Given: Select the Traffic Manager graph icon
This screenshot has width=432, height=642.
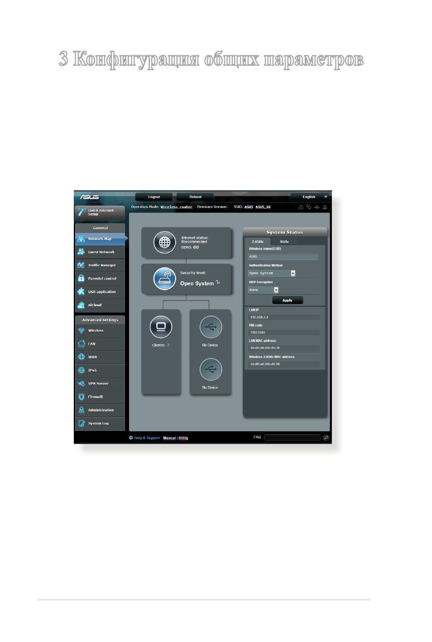Looking at the screenshot, I should (81, 265).
